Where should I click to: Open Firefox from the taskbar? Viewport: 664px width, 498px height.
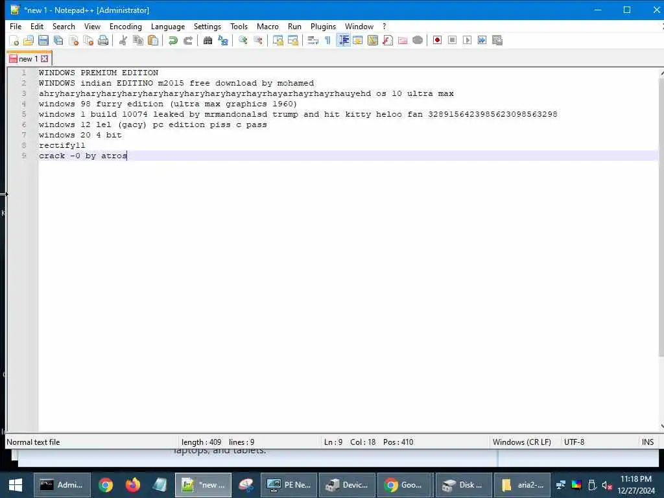click(132, 485)
